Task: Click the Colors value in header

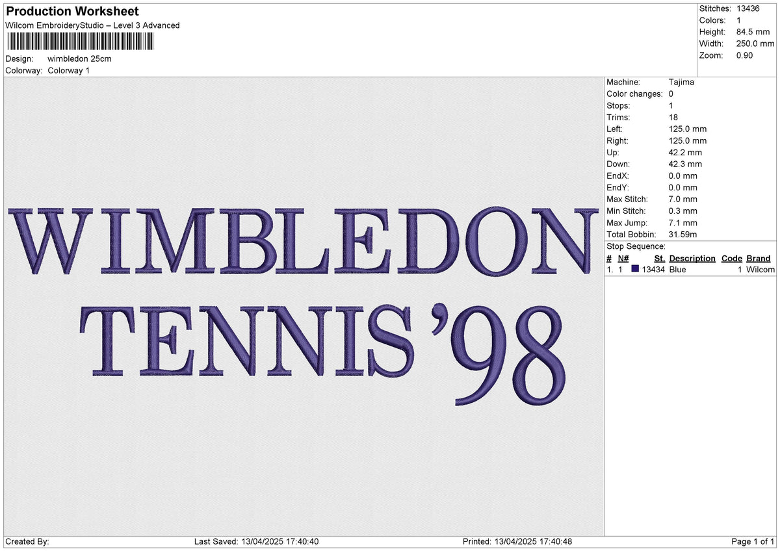Action: [738, 20]
